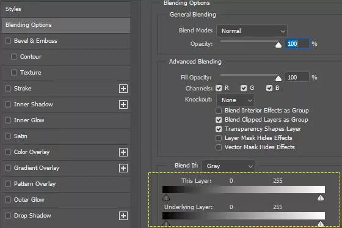Enable the Texture checkbox
Screen dimensions: 342x228
[x=14, y=73]
